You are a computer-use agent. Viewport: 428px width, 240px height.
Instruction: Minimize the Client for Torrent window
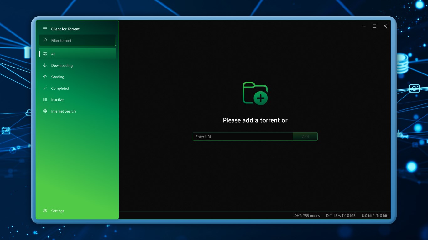tap(364, 26)
